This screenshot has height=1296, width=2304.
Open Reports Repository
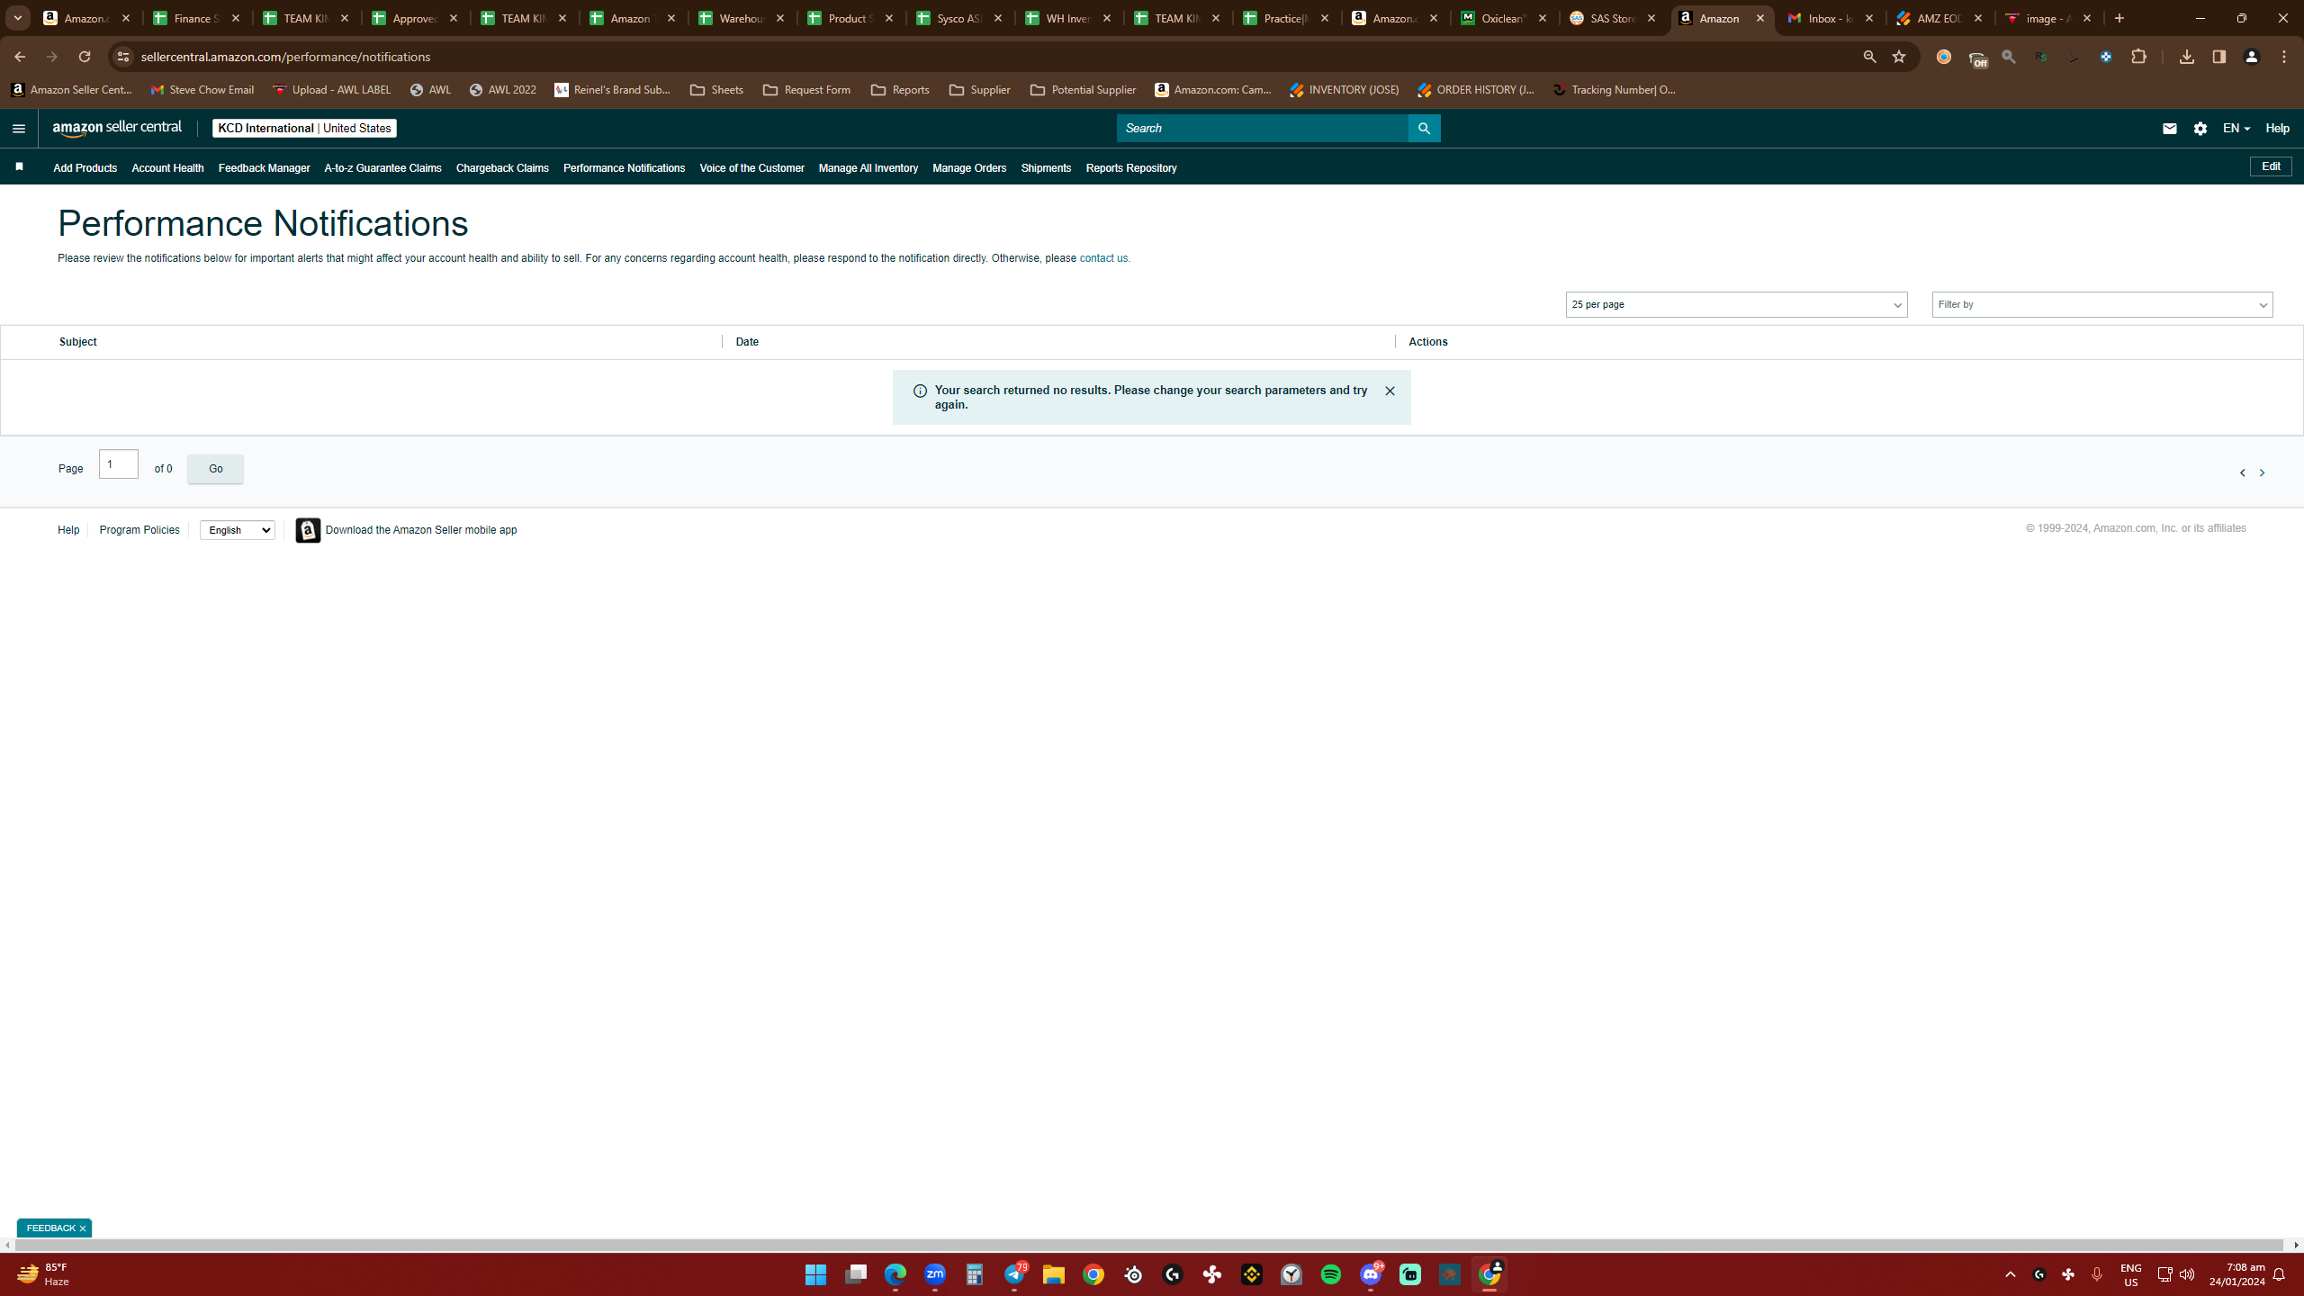(1131, 168)
